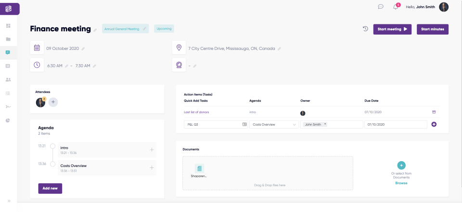Select the intro agenda timeline marker
Image resolution: width=462 pixels, height=212 pixels.
click(x=53, y=146)
